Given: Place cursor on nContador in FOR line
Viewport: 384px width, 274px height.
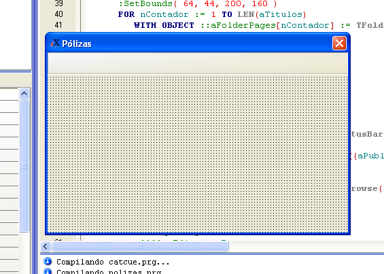Looking at the screenshot, I should coord(164,14).
